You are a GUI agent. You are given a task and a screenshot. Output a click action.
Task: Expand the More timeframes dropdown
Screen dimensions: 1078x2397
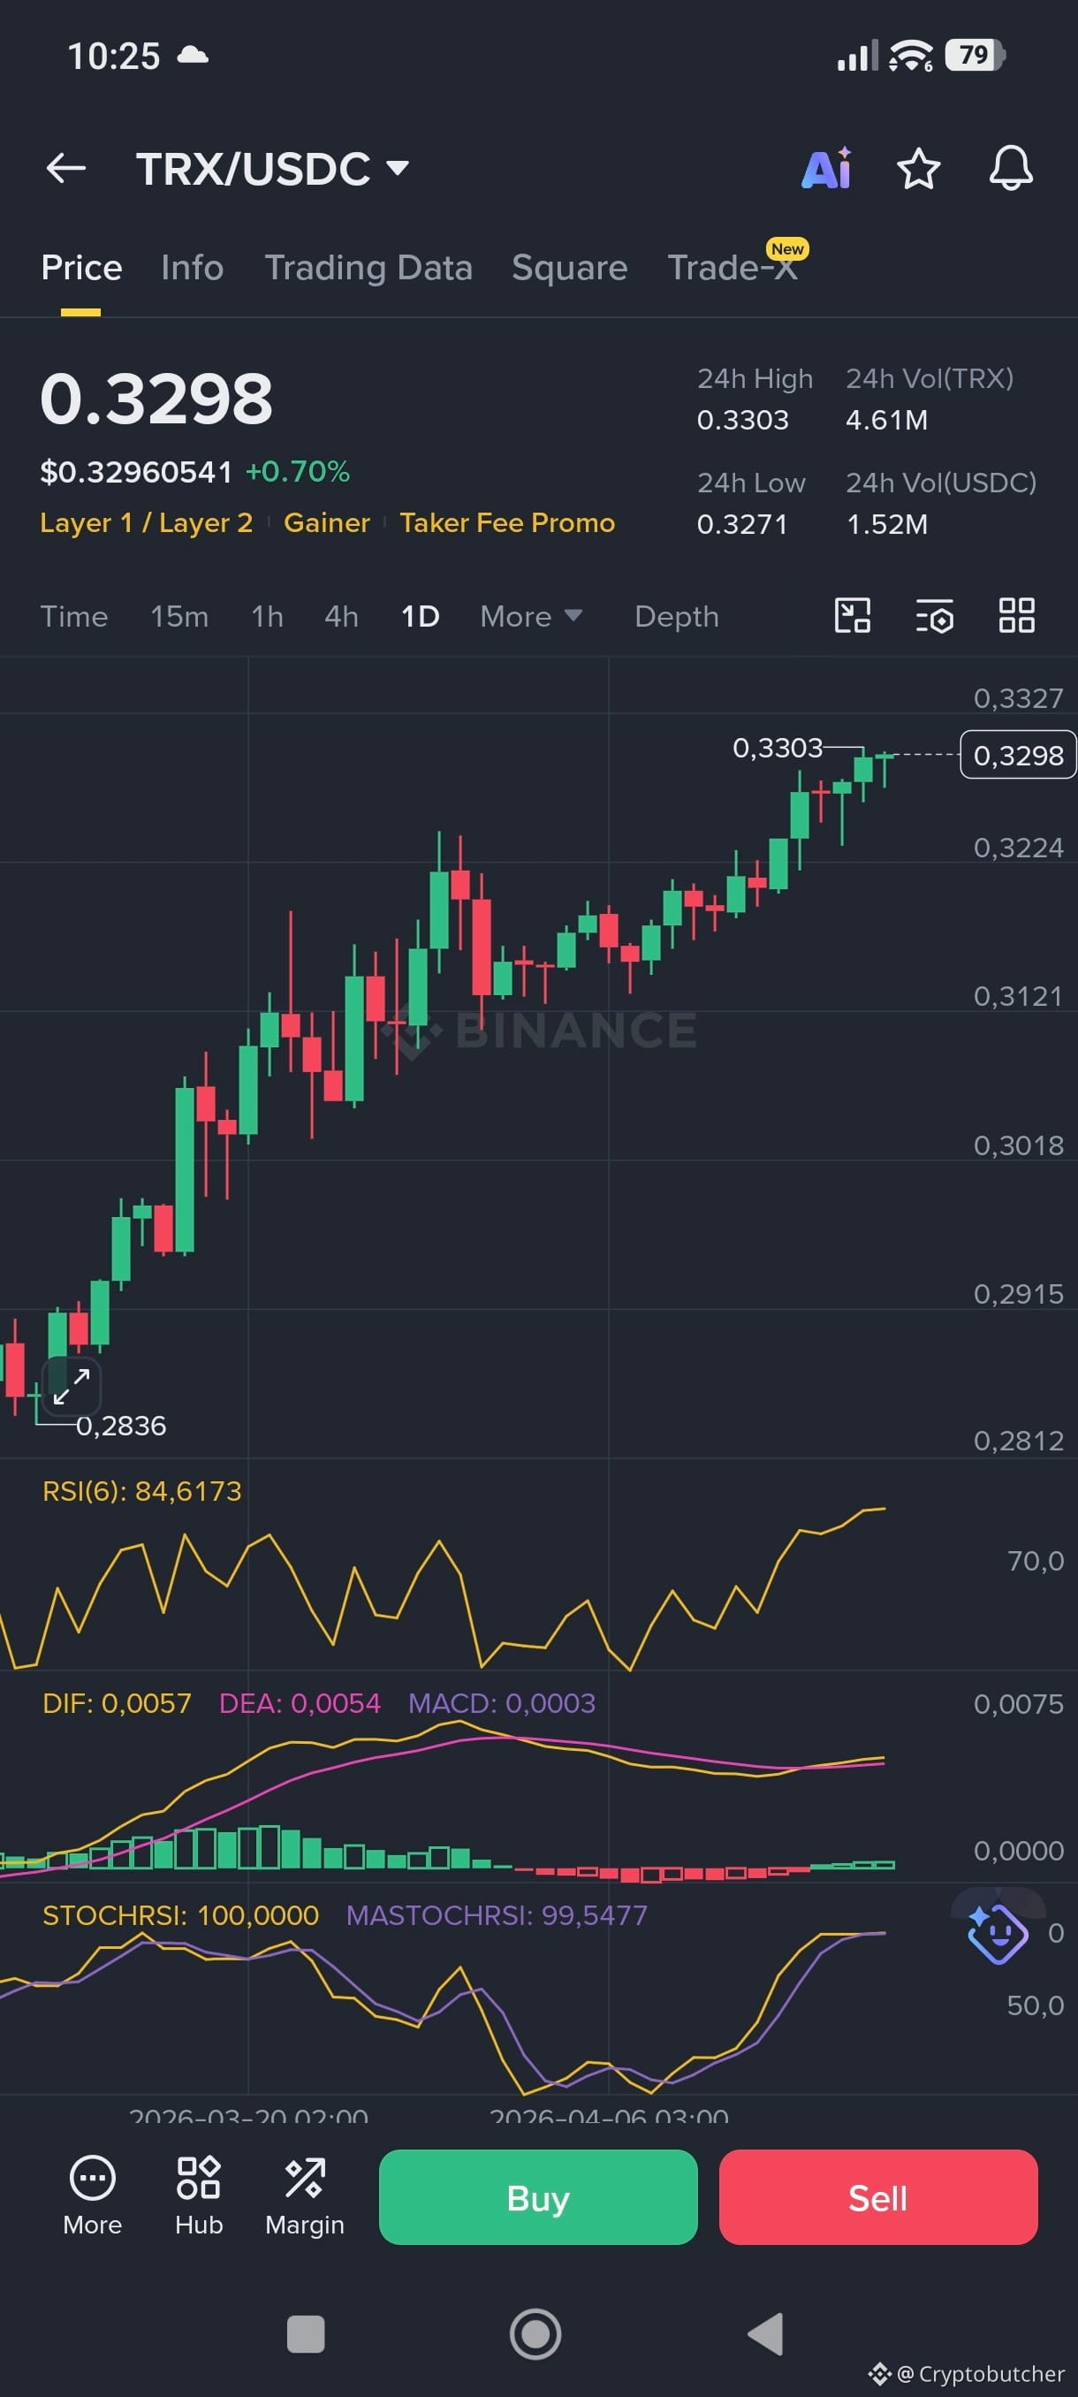point(531,616)
